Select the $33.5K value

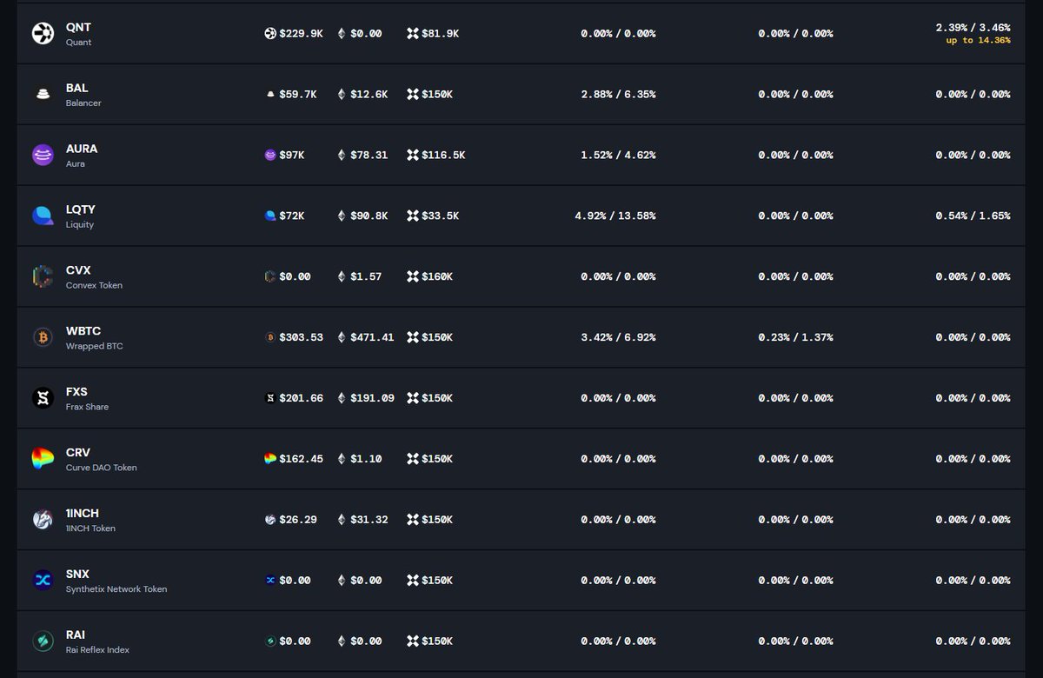point(441,216)
